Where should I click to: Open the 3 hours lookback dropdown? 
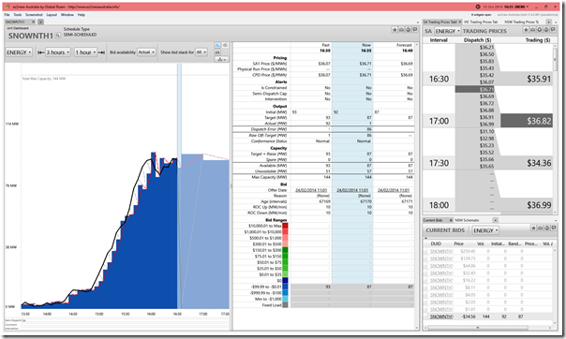click(x=58, y=52)
